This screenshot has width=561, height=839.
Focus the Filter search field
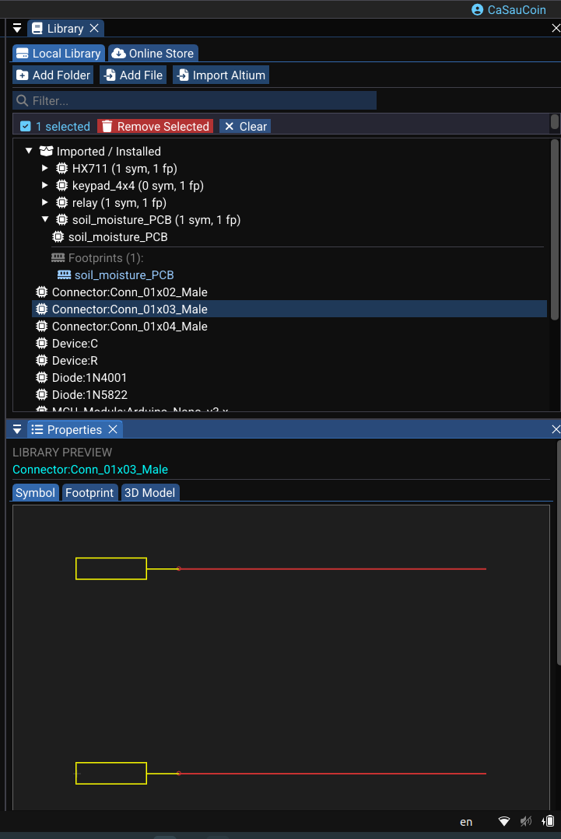point(195,100)
